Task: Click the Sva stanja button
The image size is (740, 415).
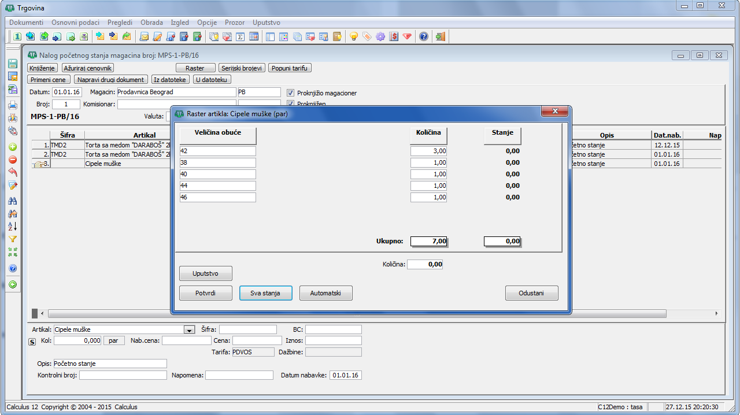Action: 266,293
